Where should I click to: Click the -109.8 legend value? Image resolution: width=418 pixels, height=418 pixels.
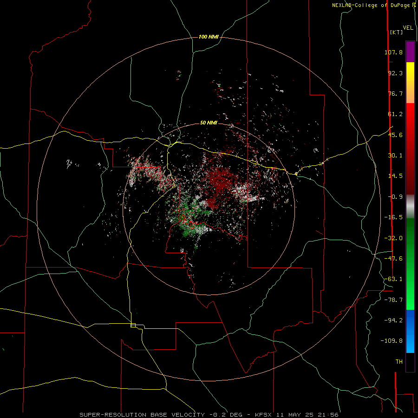point(392,341)
